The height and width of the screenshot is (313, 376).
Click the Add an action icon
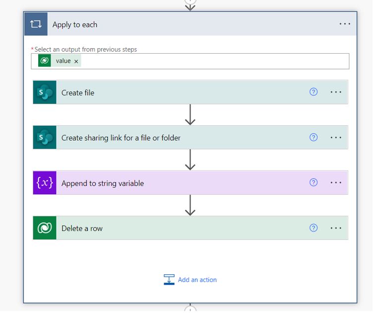[169, 280]
